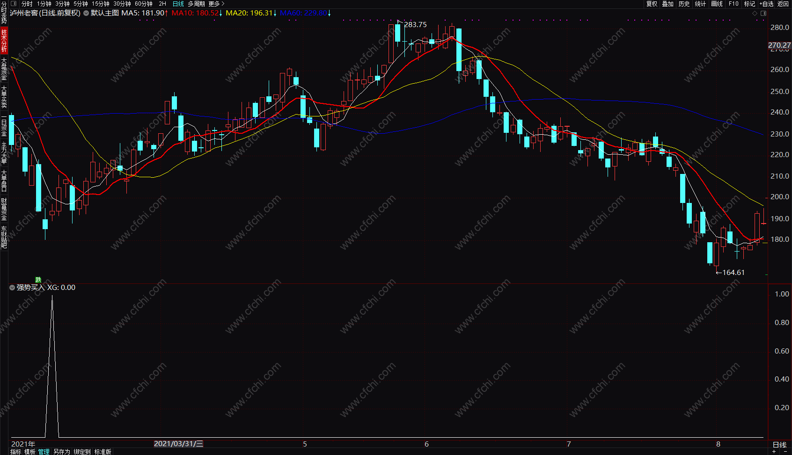Click the 2021/03/31/三 date marker

pos(179,444)
